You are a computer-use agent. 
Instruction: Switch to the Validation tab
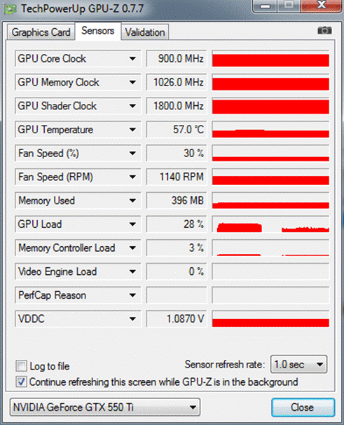(145, 32)
